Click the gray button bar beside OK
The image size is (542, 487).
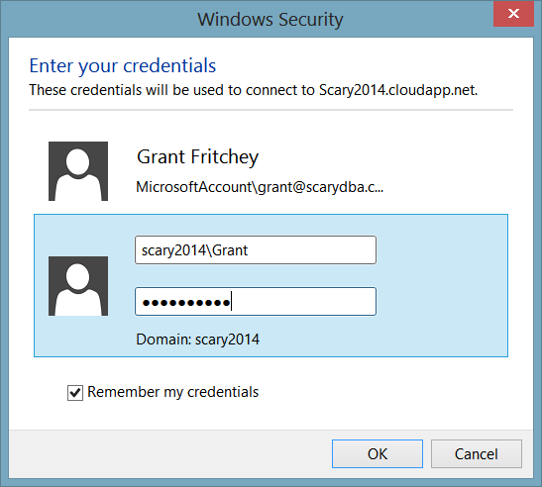click(169, 454)
